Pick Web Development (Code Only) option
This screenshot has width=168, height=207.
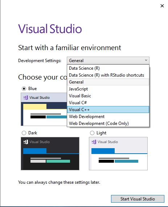(108, 123)
